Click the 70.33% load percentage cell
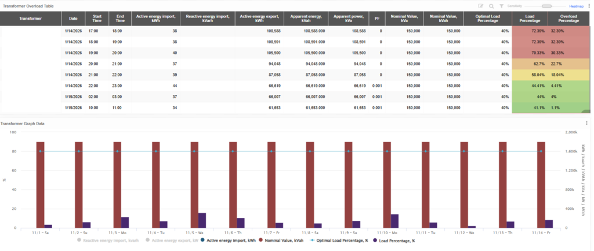This screenshot has width=594, height=251. 530,53
